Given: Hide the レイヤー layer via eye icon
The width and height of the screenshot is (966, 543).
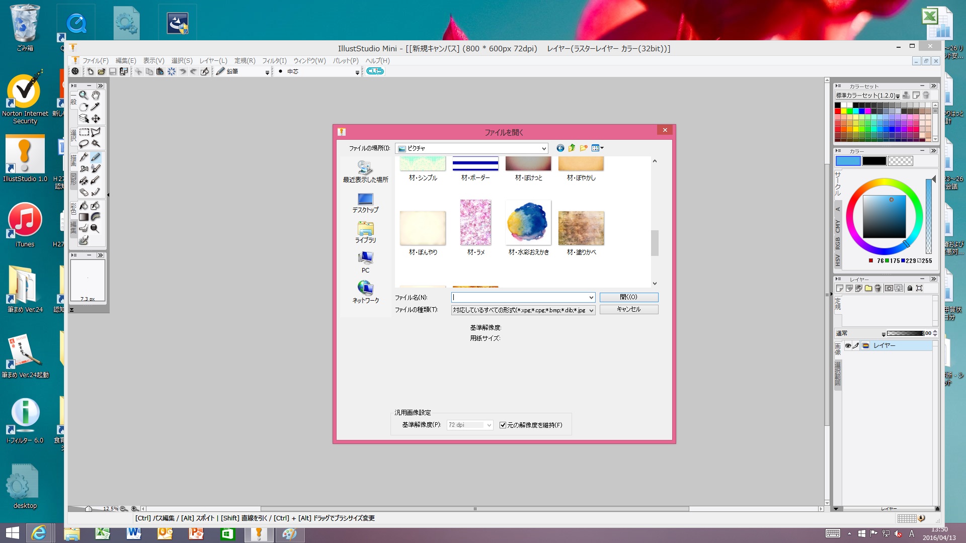Looking at the screenshot, I should (x=848, y=346).
